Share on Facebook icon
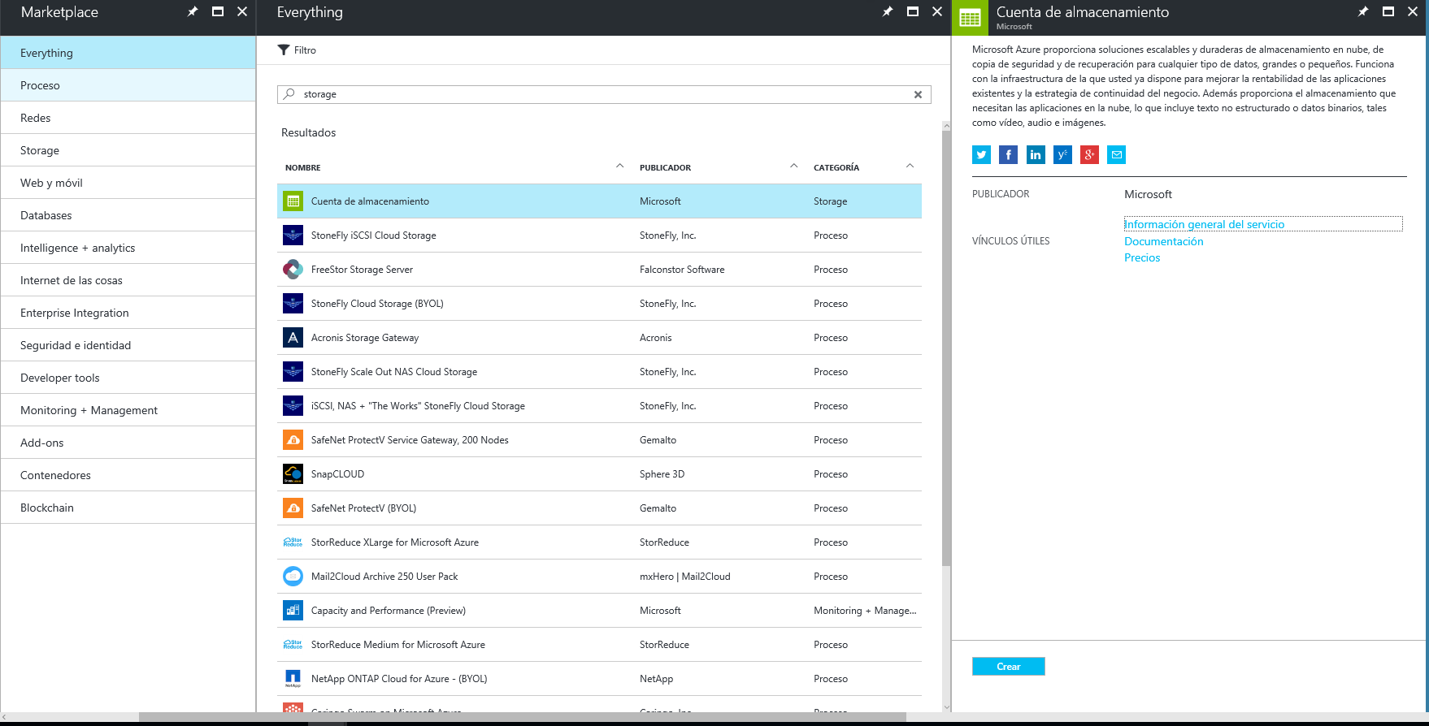 (1008, 155)
